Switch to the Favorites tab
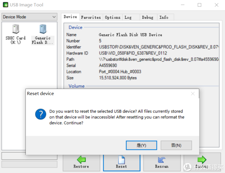This screenshot has width=225, height=173. [91, 17]
